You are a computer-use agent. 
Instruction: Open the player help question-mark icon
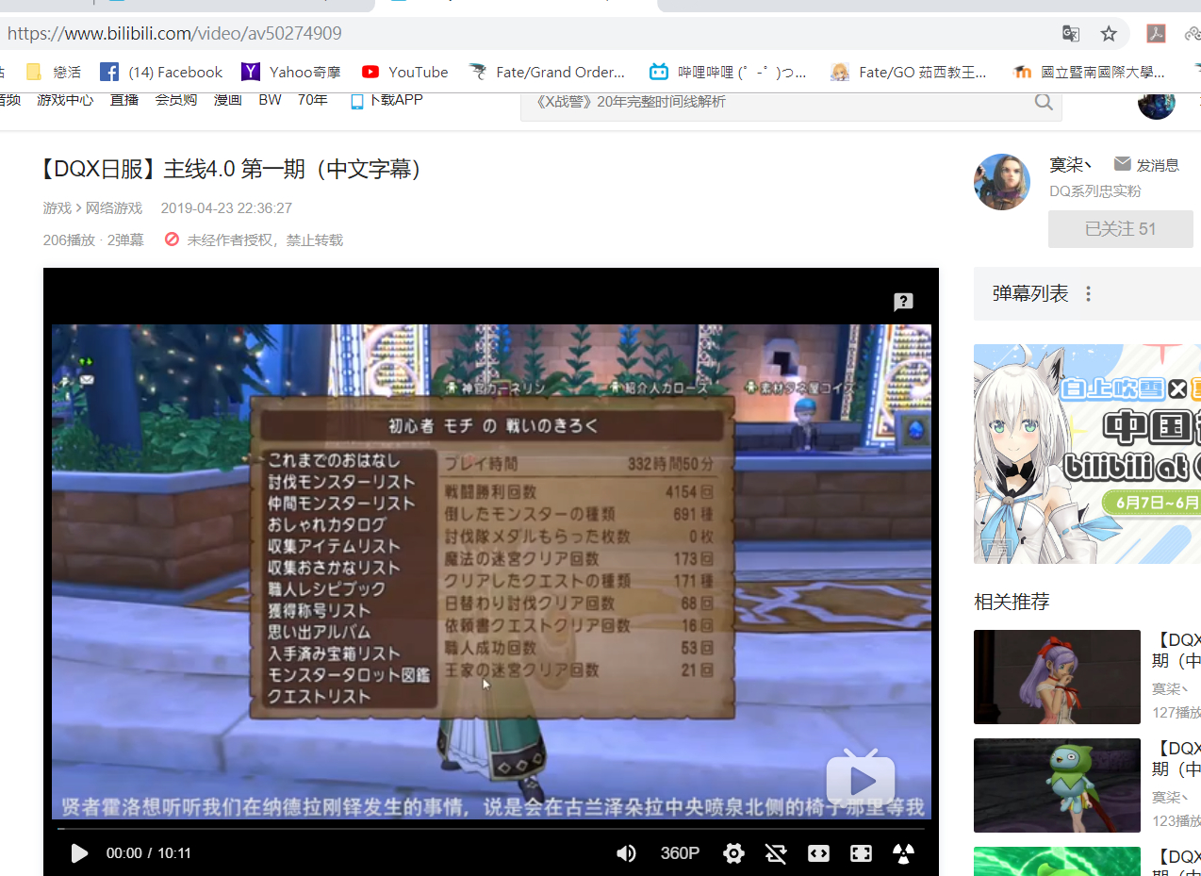[903, 302]
